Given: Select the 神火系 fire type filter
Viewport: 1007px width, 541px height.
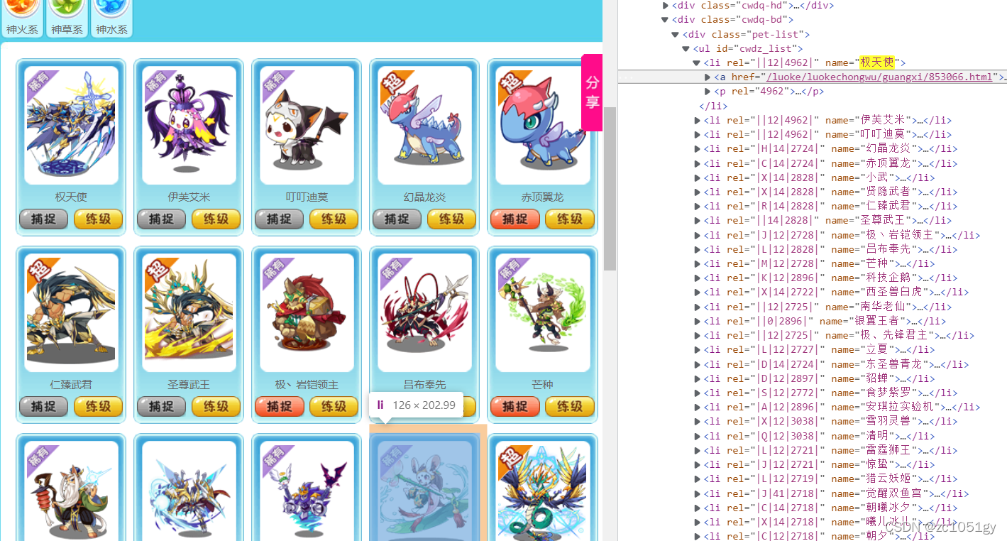Looking at the screenshot, I should (21, 18).
